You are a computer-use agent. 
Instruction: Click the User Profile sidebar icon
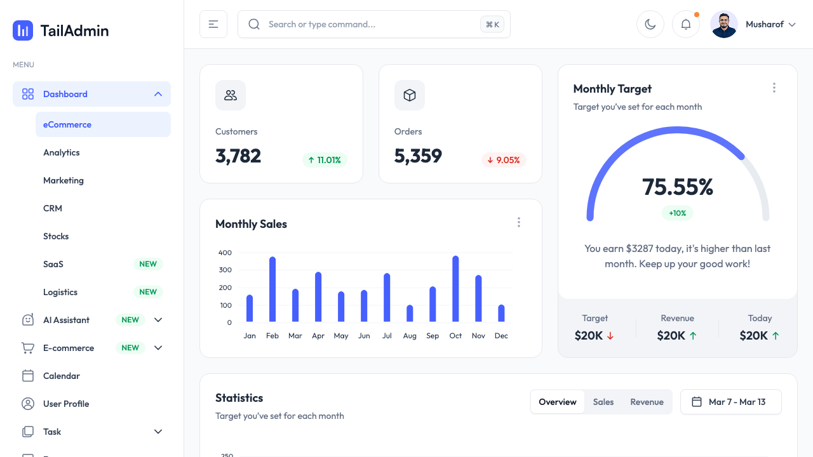pyautogui.click(x=27, y=404)
